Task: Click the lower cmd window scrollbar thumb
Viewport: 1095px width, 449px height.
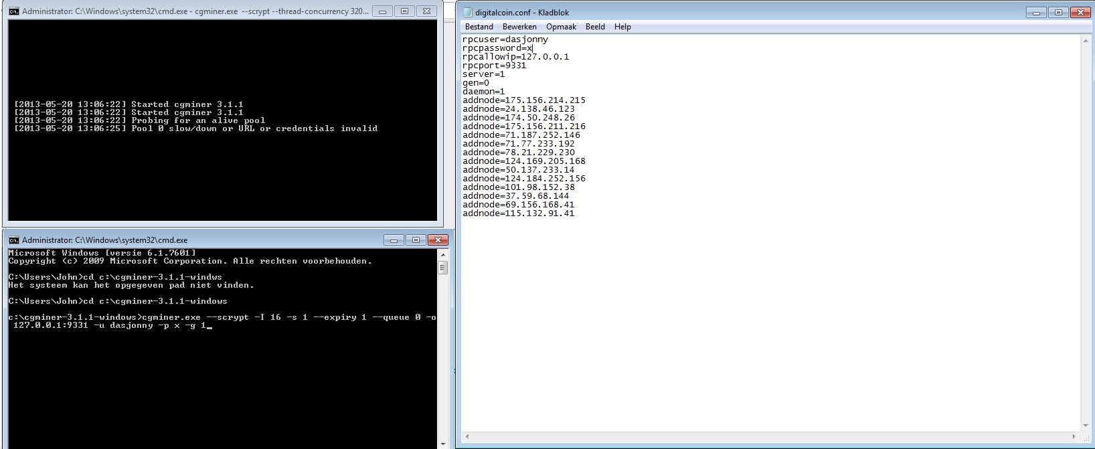Action: point(442,268)
